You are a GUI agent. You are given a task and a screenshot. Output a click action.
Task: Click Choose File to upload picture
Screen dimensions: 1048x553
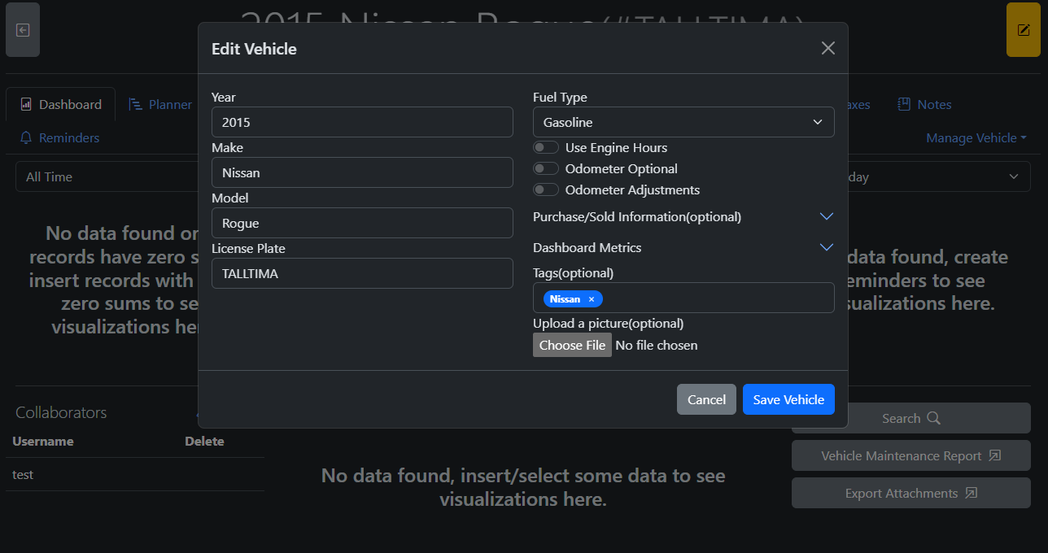pos(572,345)
